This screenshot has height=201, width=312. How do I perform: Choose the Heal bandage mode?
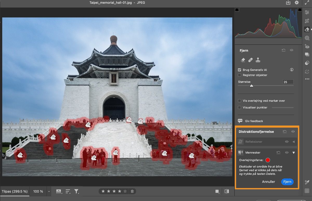pos(250,60)
